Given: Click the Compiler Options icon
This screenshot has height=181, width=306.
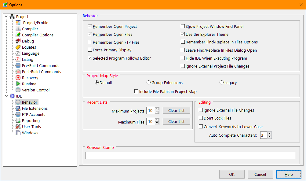Looking at the screenshot, I should click(18, 35).
